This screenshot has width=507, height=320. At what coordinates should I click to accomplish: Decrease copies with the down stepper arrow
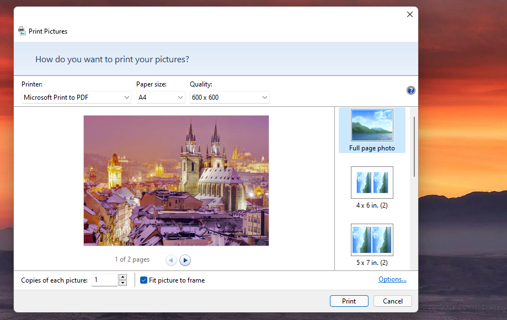point(122,283)
